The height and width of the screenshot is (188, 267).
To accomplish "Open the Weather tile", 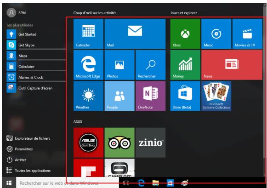I will tap(88, 96).
